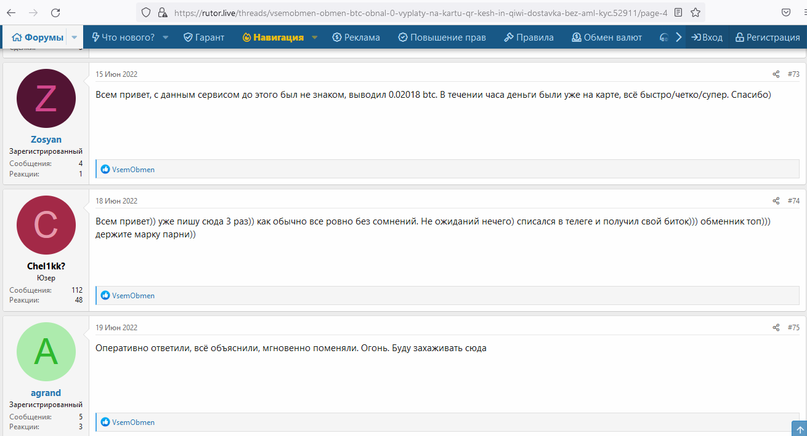Share post #75 via share icon

[x=776, y=328]
